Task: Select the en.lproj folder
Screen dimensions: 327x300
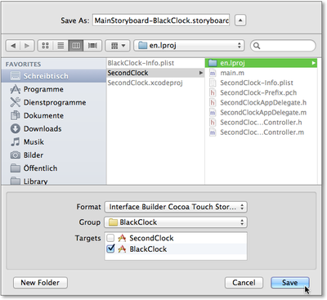Action: (x=261, y=63)
